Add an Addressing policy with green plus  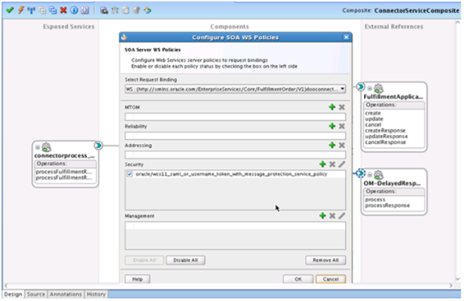click(x=332, y=145)
